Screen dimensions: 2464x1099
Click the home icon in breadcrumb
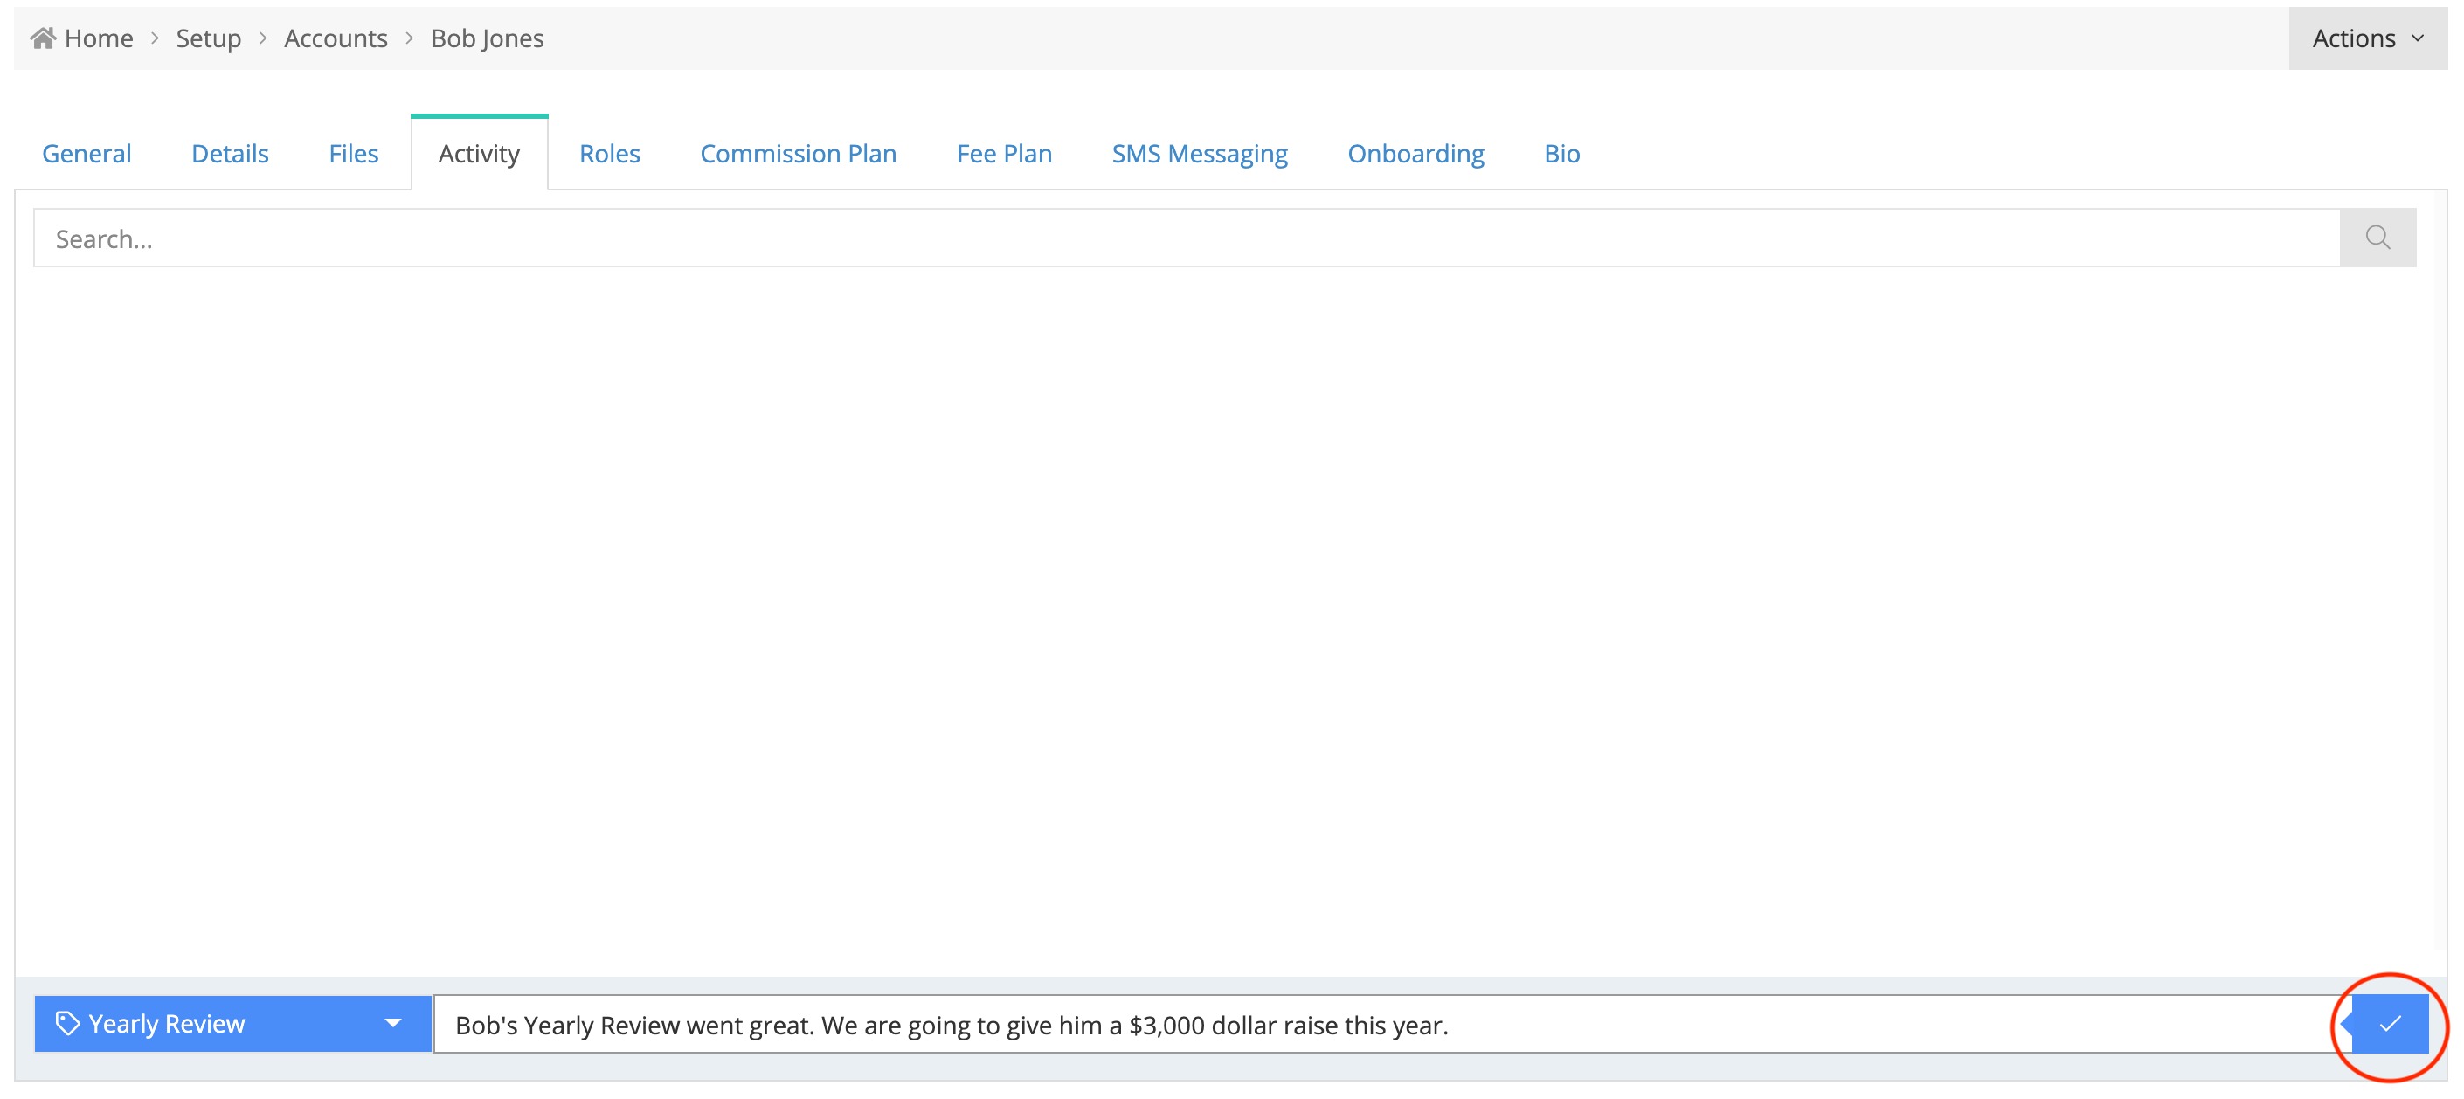tap(43, 38)
